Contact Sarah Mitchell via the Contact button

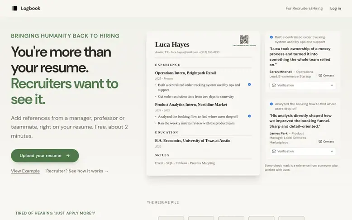click(326, 76)
